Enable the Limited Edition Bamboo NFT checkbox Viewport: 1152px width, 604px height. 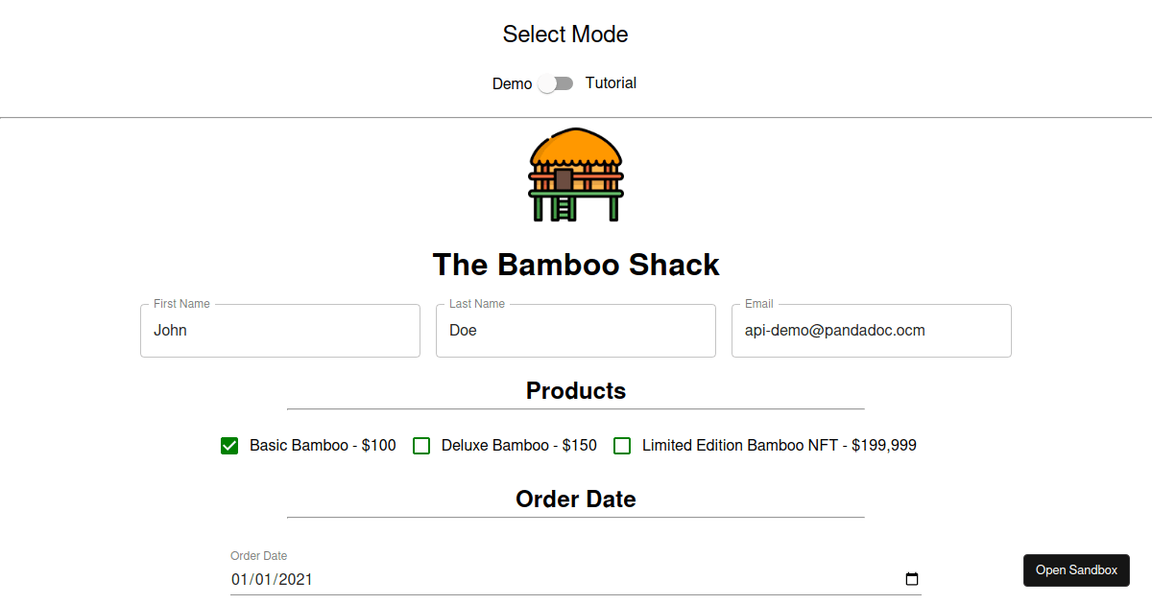[622, 446]
